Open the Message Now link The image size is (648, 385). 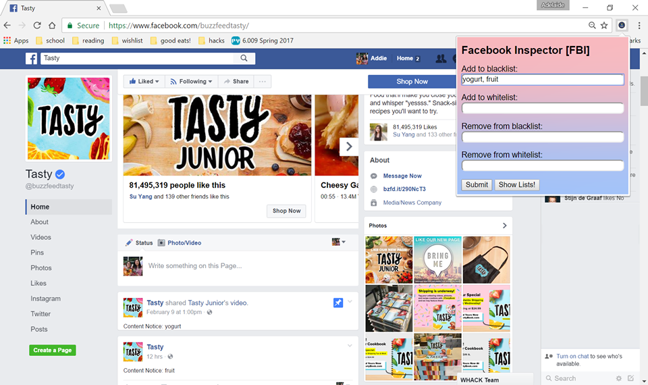[x=402, y=176]
